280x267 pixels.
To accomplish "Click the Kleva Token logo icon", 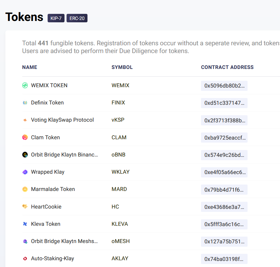I will pos(25,224).
